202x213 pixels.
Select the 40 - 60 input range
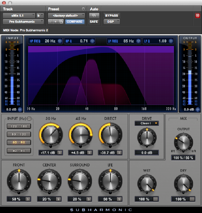tap(19, 150)
